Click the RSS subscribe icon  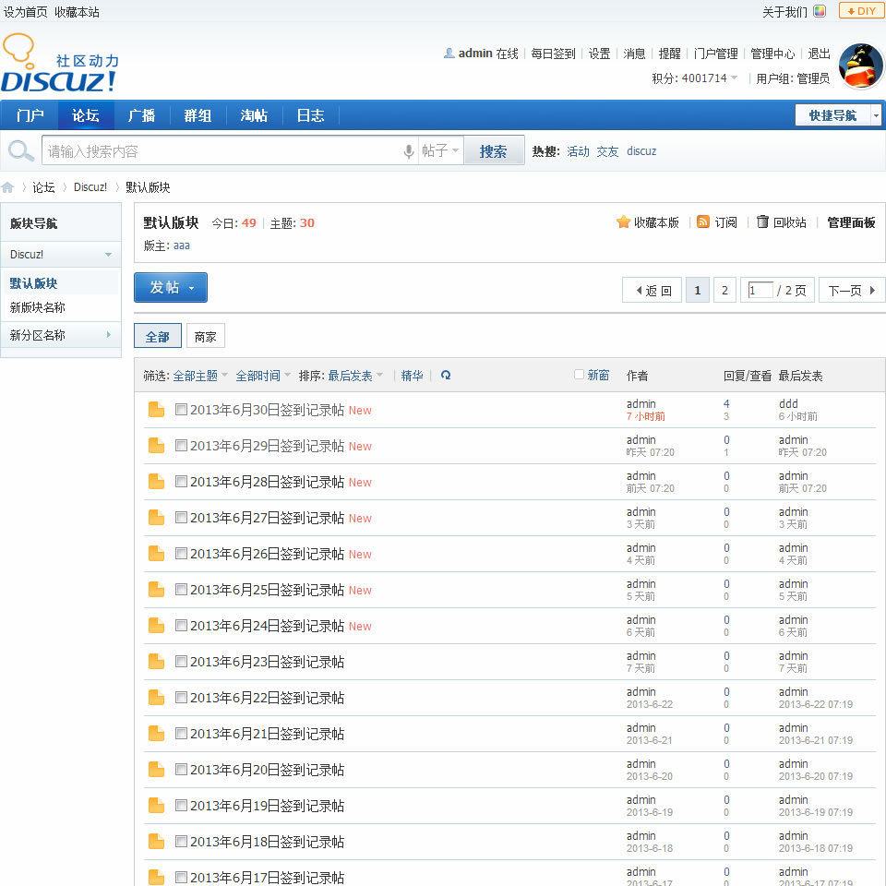pos(703,222)
